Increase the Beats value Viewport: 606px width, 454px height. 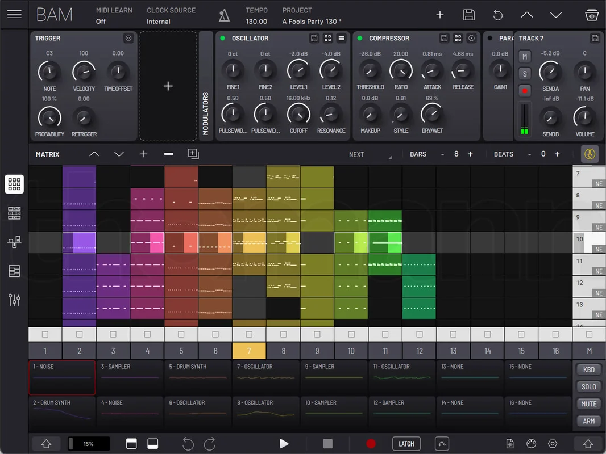click(557, 154)
